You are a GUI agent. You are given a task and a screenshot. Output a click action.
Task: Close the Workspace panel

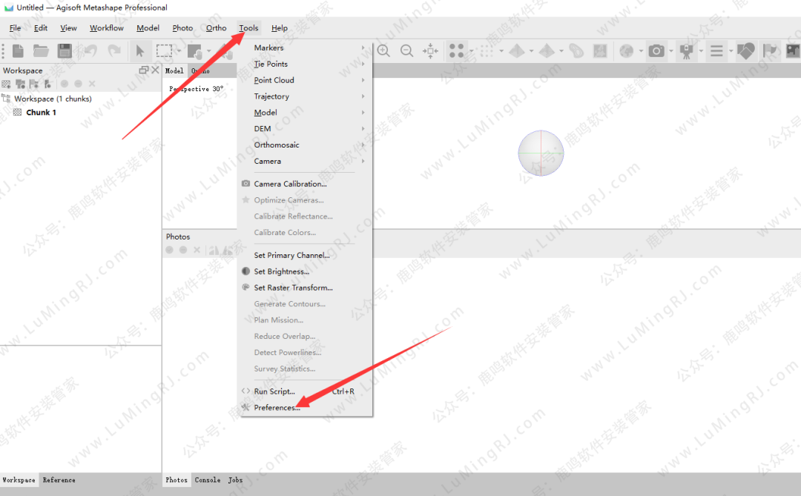[155, 70]
